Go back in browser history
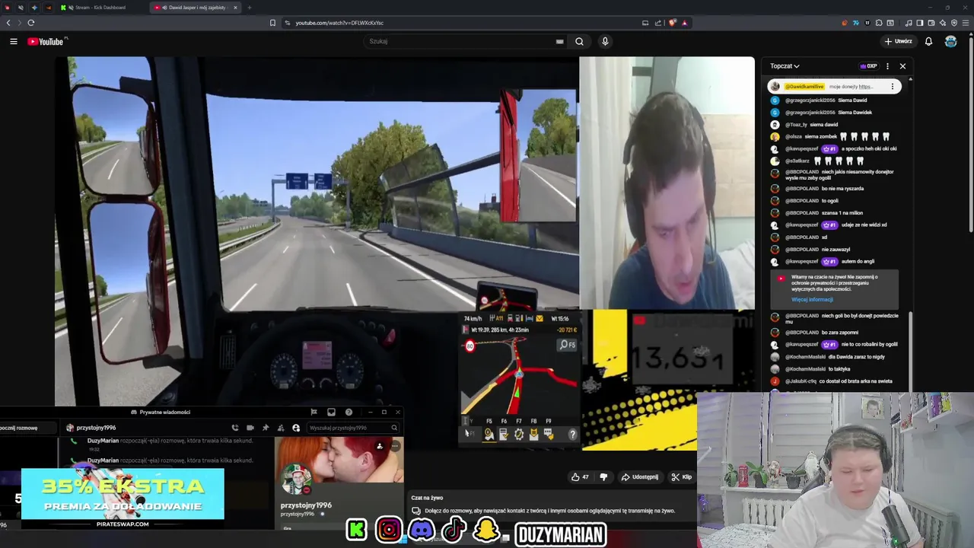The width and height of the screenshot is (974, 548). click(x=8, y=23)
